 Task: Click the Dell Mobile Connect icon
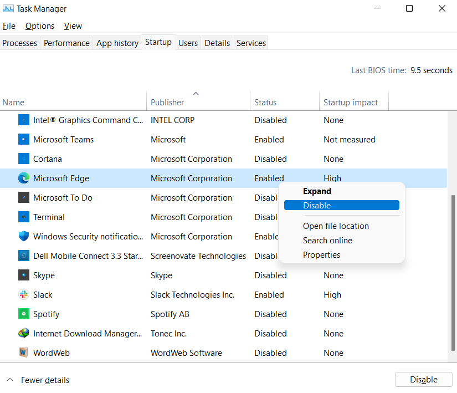point(24,256)
